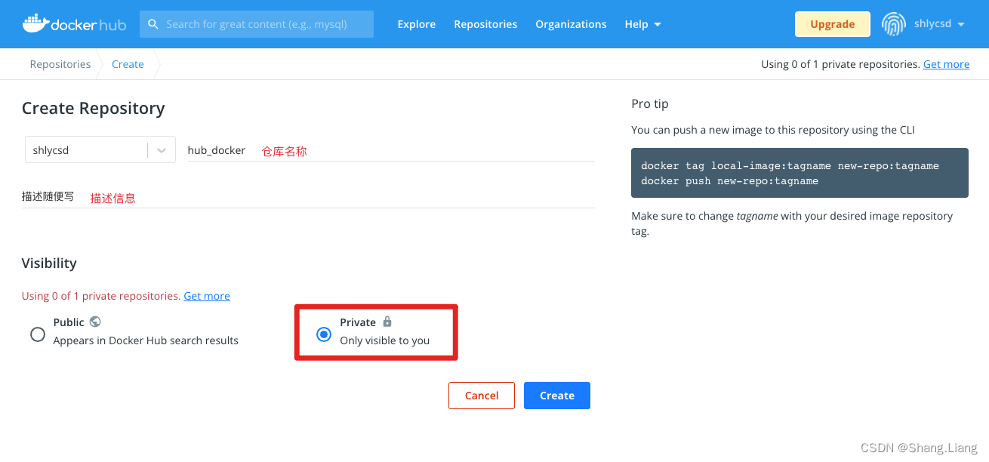This screenshot has height=462, width=989.
Task: Click 'Appears in Docker Hub search results' text
Action: click(146, 340)
